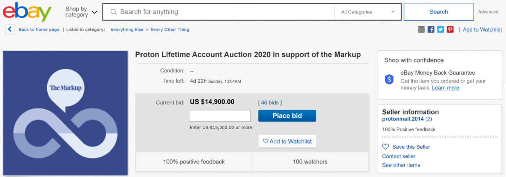
Task: Open the All Categories dropdown
Action: [x=368, y=12]
